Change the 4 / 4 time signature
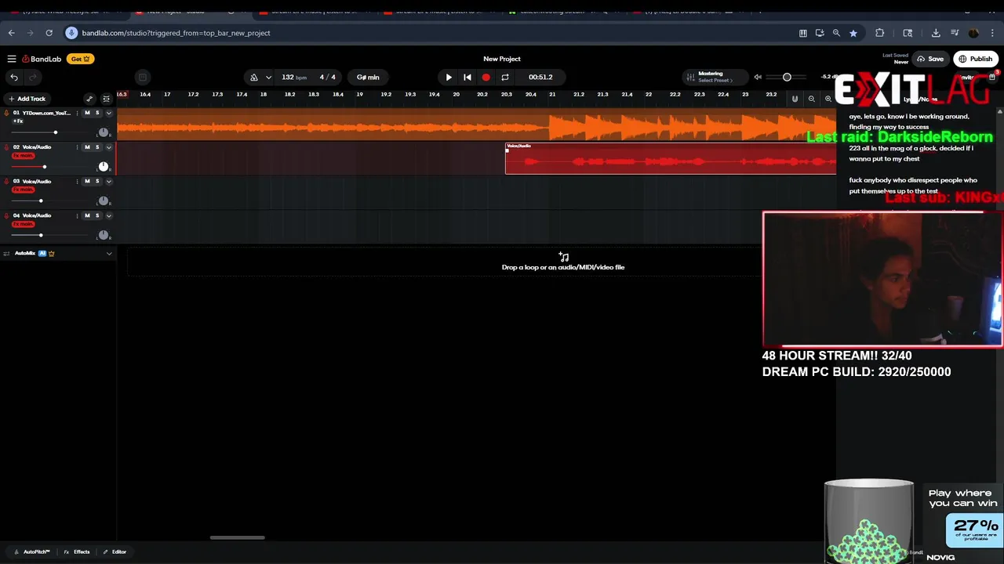 coord(328,78)
